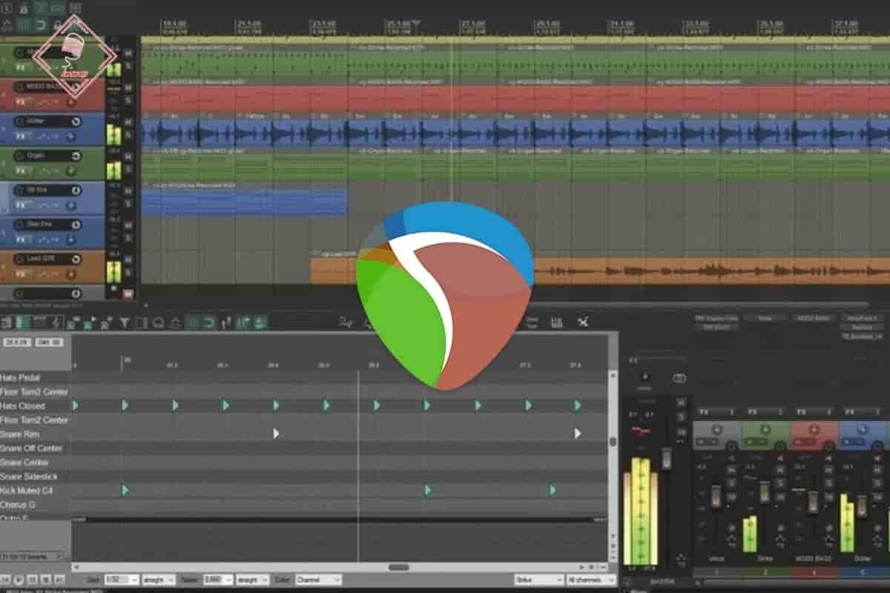Click the crossed-arrows icon in MIDI editor toolbar

583,322
